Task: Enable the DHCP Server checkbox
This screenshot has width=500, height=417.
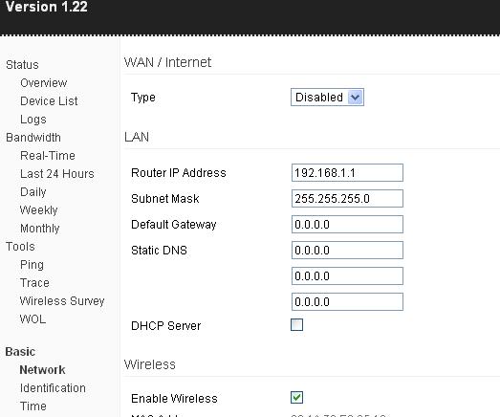Action: pyautogui.click(x=297, y=325)
